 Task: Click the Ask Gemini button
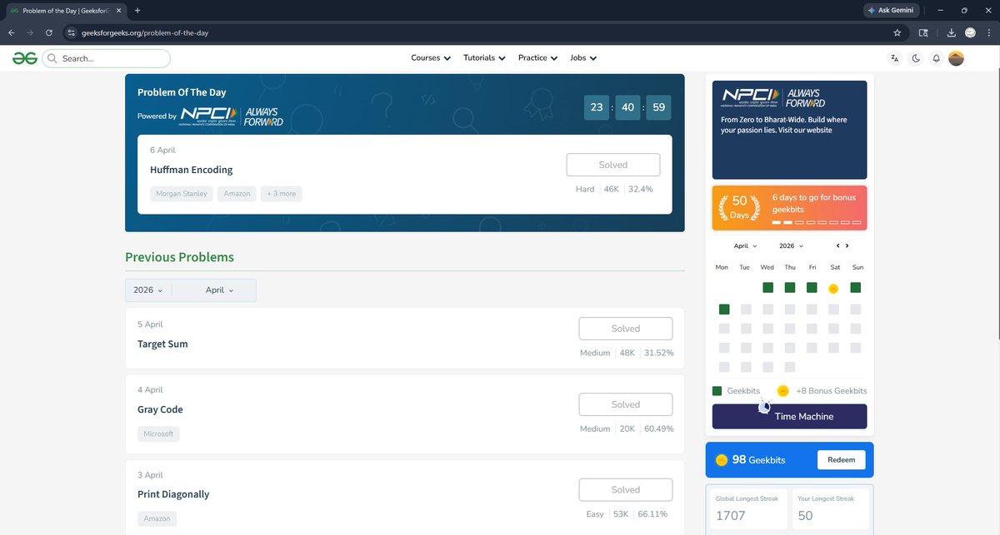(890, 10)
